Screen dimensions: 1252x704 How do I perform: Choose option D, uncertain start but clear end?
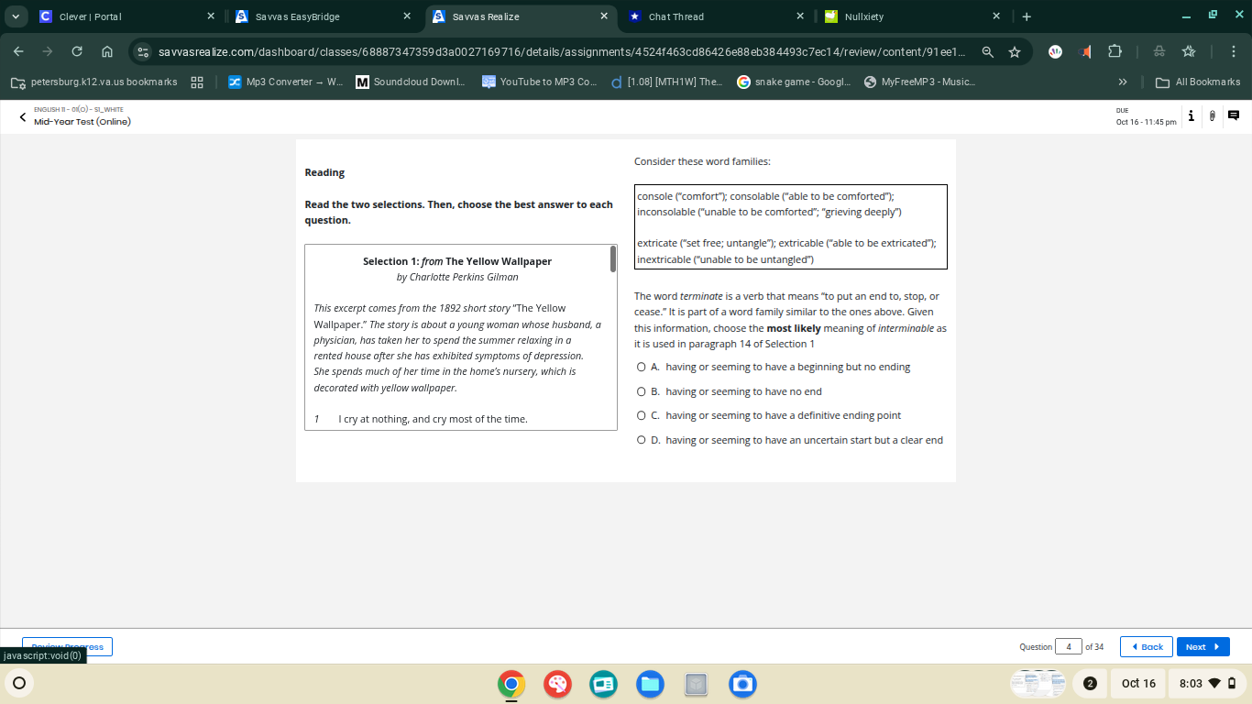point(642,439)
